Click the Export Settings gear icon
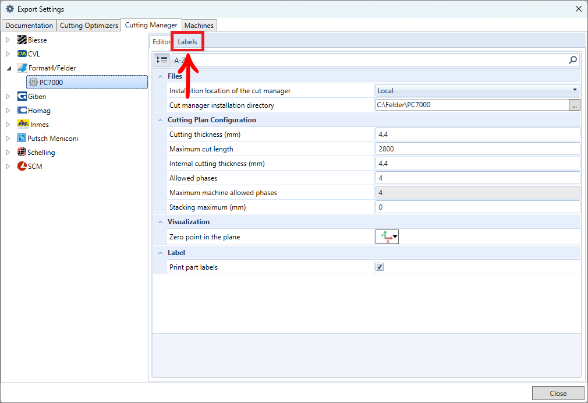588x403 pixels. 10,9
